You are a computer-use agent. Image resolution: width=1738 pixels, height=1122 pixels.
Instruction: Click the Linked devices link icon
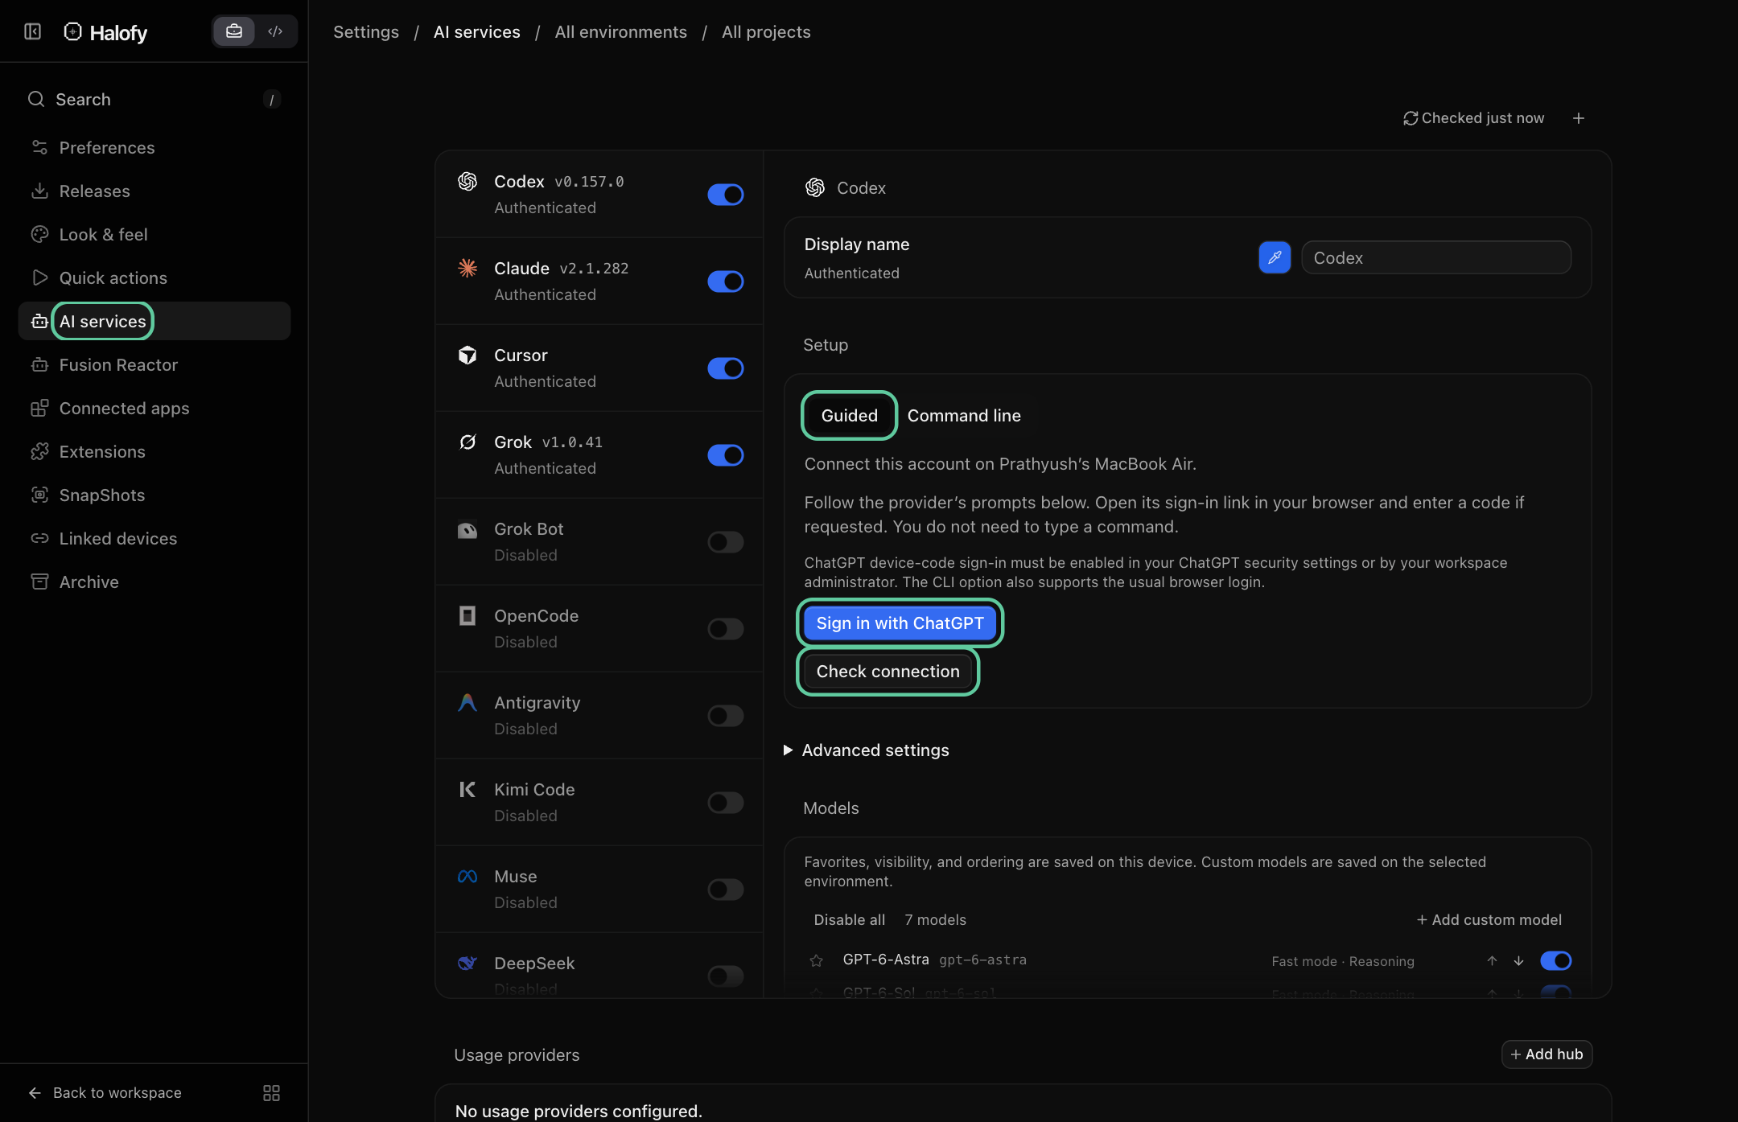pos(39,538)
